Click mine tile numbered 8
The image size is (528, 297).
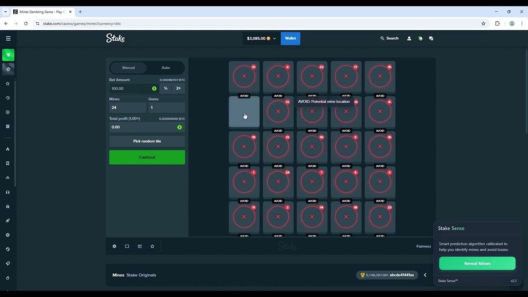380,111
